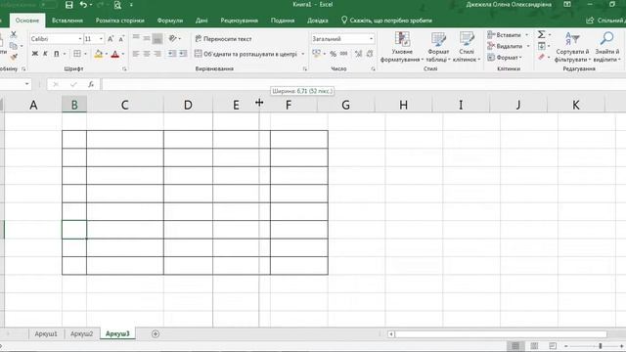Click Переносити текст wrap text button
Viewport: 626px width, 352px height.
coord(223,39)
